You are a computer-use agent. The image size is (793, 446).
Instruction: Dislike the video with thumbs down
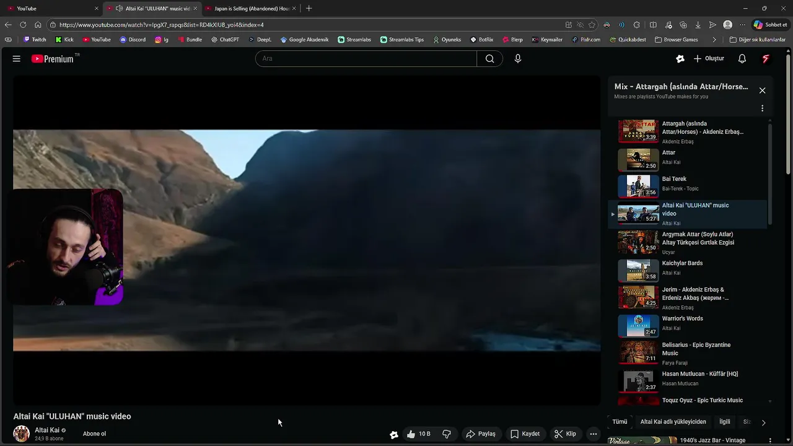point(447,434)
